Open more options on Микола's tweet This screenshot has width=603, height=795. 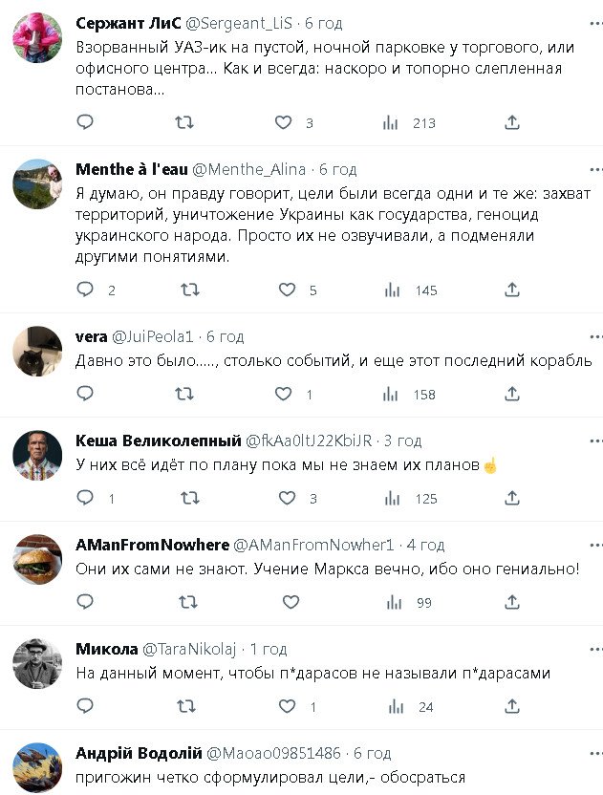tap(596, 649)
